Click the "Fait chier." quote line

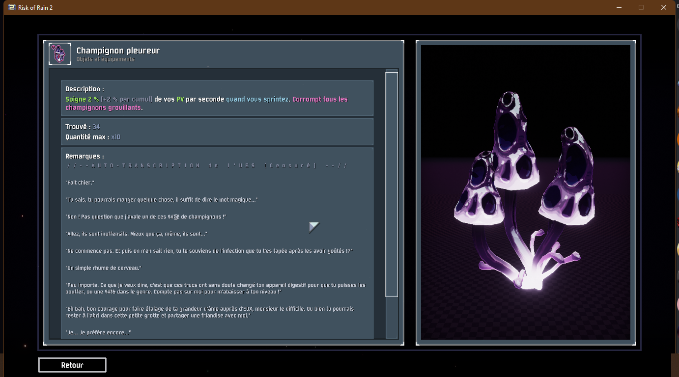point(80,183)
